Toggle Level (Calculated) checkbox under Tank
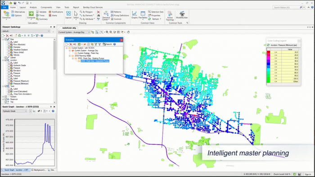Screen dimensions: 315x177 (9, 91)
